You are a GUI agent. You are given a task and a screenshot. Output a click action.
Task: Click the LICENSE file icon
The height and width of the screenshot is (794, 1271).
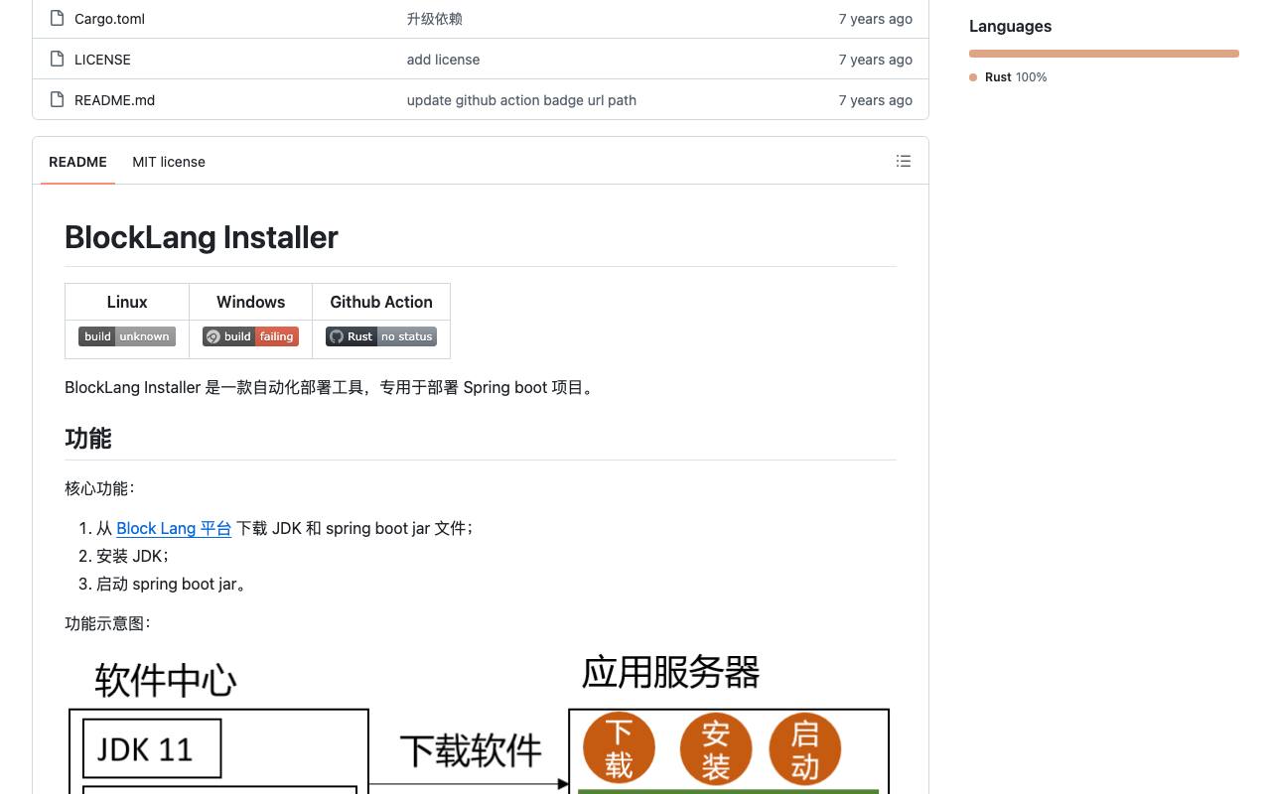(x=58, y=59)
